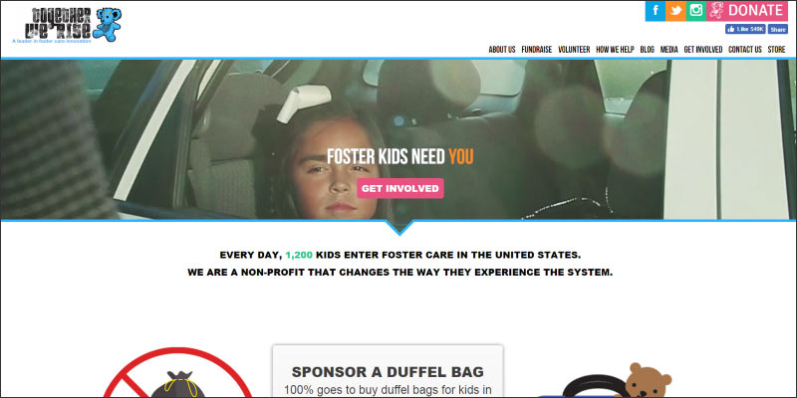The image size is (797, 398).
Task: Click the Facebook Share button
Action: [778, 30]
